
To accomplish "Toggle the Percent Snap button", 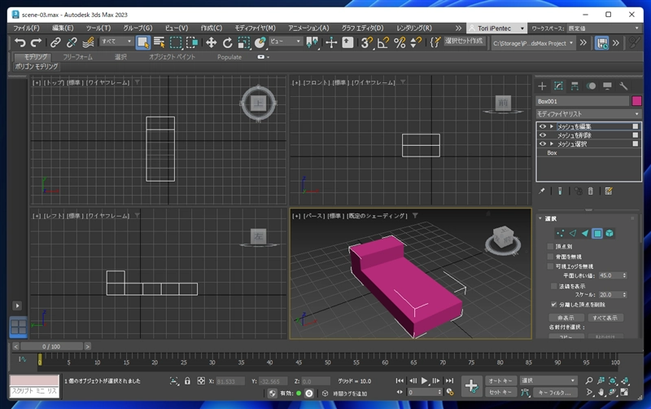I will pos(400,42).
